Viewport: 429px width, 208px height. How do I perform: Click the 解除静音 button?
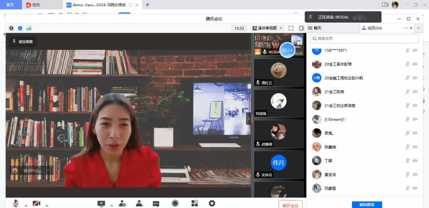coord(367,205)
